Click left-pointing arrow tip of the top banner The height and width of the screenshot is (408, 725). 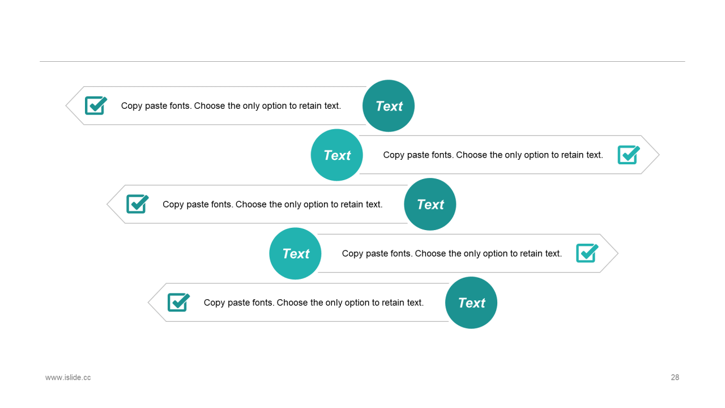(x=74, y=105)
